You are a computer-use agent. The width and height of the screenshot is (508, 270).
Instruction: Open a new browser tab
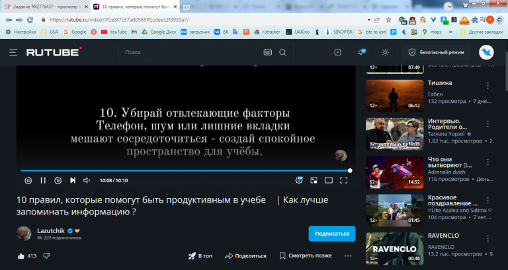[x=187, y=7]
